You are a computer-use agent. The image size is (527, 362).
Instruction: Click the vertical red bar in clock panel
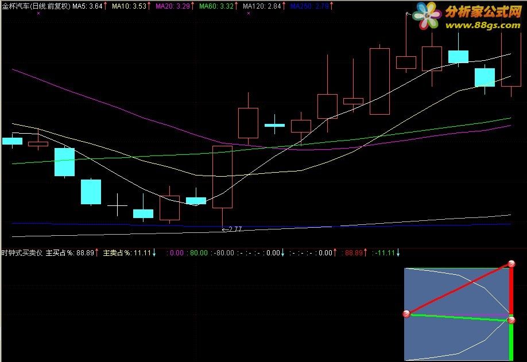(511, 290)
